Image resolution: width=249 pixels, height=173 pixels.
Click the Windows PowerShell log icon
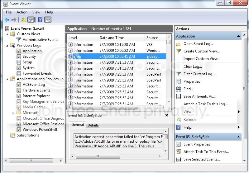coord(19,130)
